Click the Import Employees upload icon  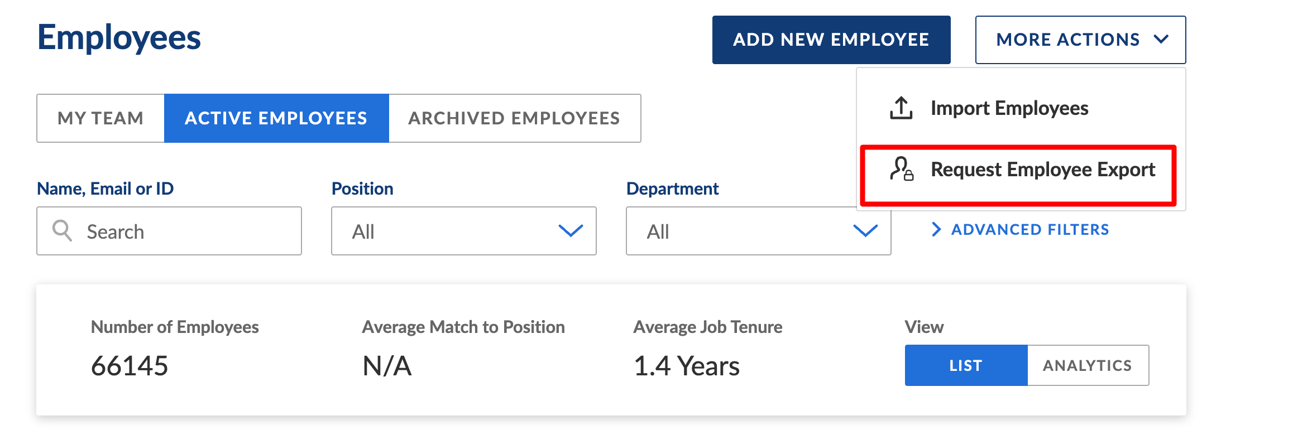pyautogui.click(x=901, y=108)
